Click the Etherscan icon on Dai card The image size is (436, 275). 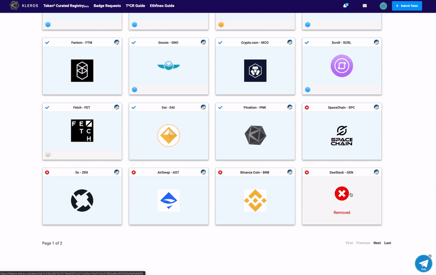[x=203, y=107]
